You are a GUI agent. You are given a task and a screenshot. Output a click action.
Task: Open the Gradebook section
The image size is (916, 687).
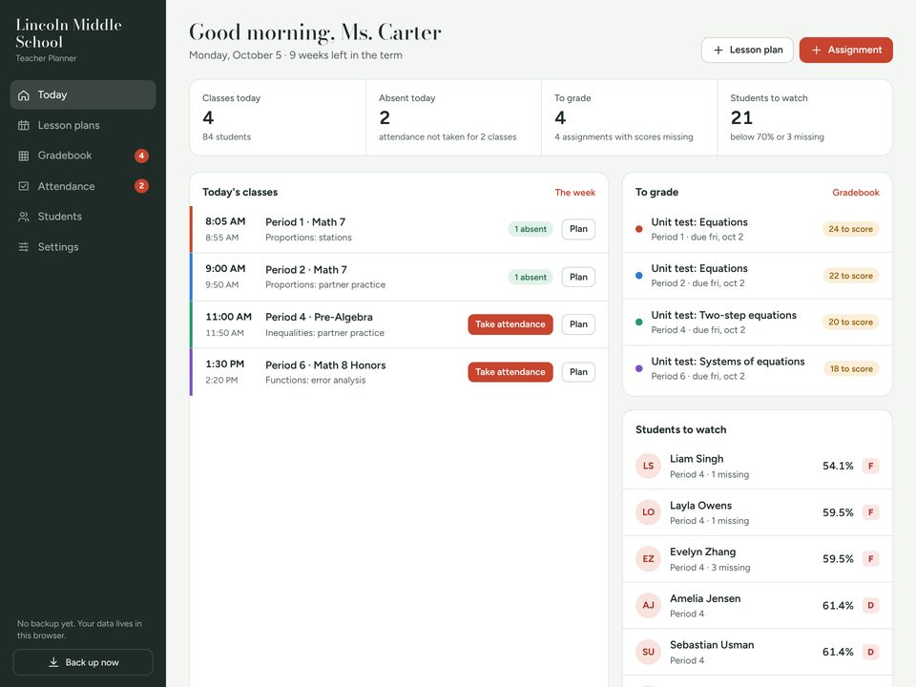[x=83, y=156]
